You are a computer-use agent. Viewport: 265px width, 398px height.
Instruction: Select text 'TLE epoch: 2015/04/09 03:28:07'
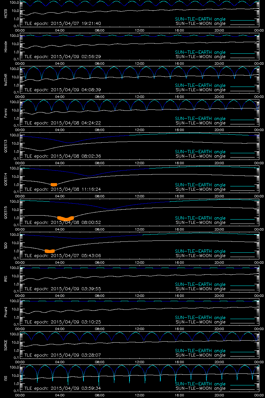click(63, 355)
